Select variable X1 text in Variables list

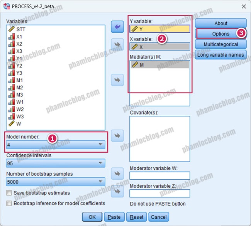click(x=19, y=37)
